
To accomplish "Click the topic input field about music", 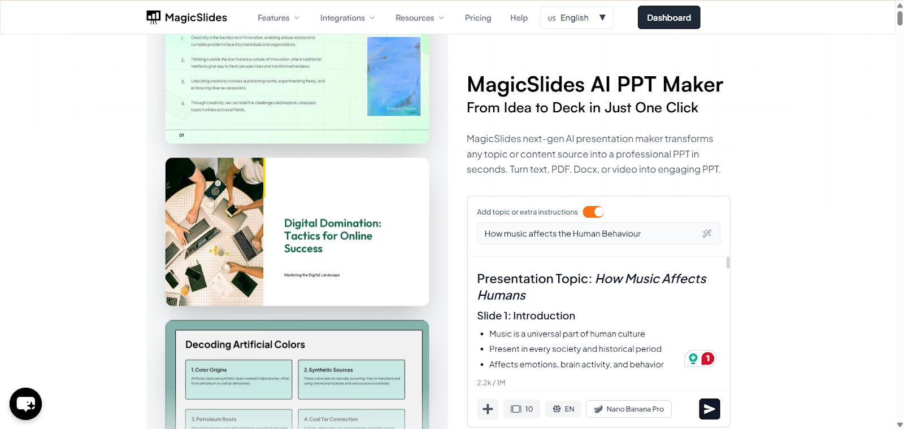I will pos(598,234).
